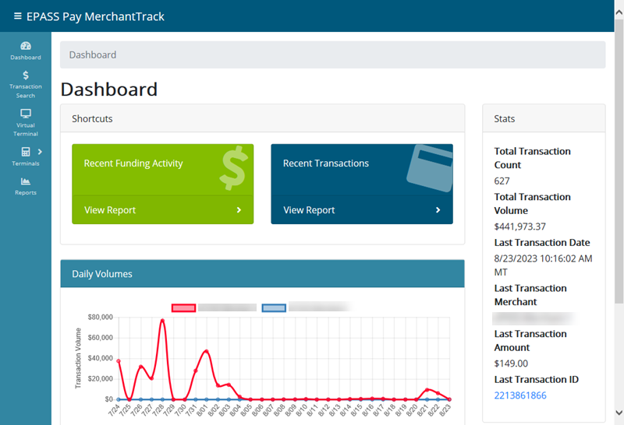
Task: Open last transaction ID 2213861866
Action: point(520,395)
